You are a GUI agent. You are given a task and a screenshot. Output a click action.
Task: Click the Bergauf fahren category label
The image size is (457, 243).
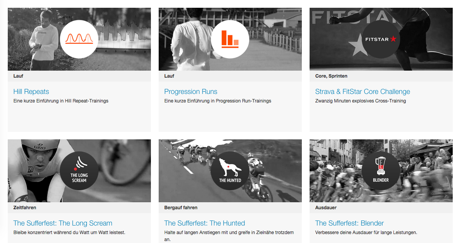181,208
